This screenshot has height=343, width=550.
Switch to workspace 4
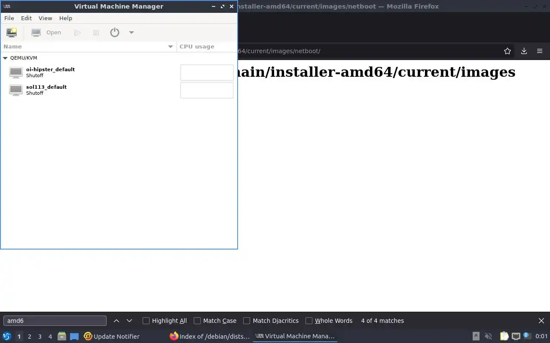tap(50, 337)
